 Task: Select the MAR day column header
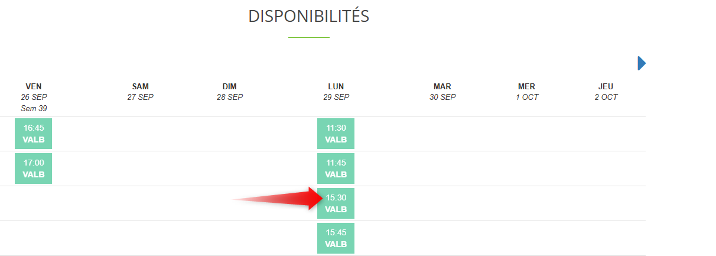pyautogui.click(x=442, y=86)
